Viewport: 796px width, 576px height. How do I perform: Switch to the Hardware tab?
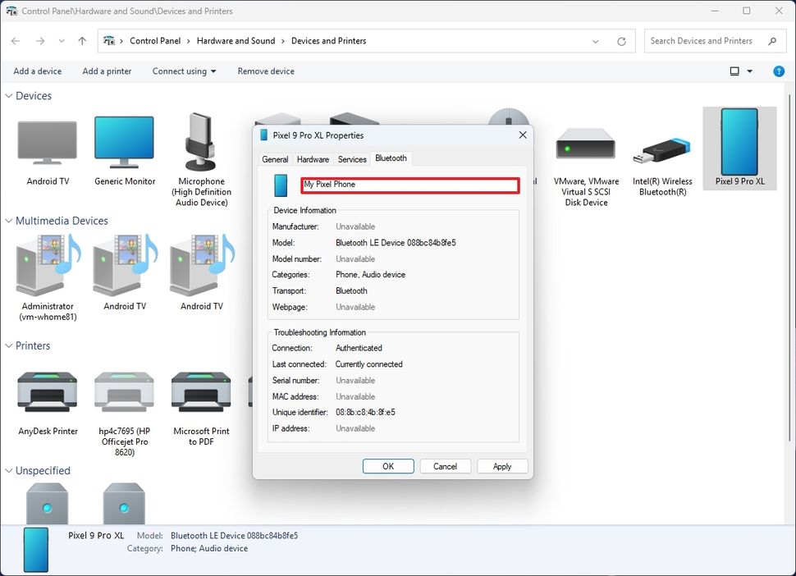[x=312, y=158]
